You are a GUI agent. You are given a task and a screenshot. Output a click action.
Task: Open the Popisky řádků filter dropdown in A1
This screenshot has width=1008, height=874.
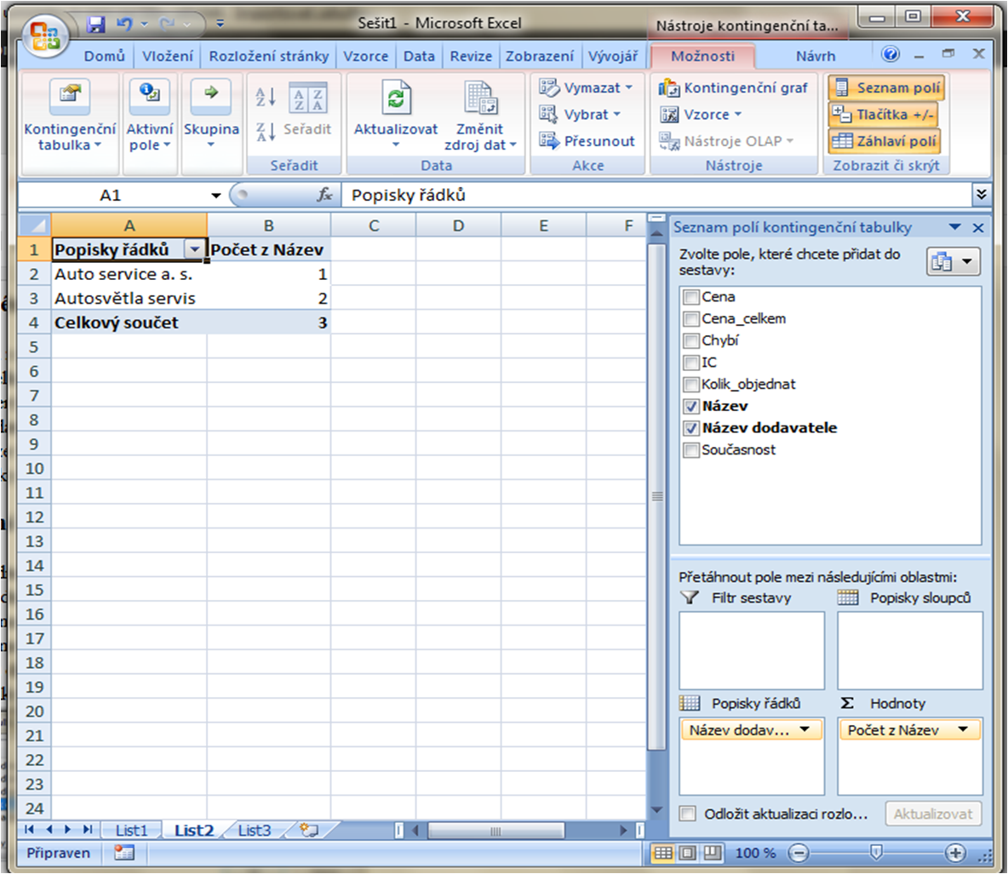tap(194, 249)
